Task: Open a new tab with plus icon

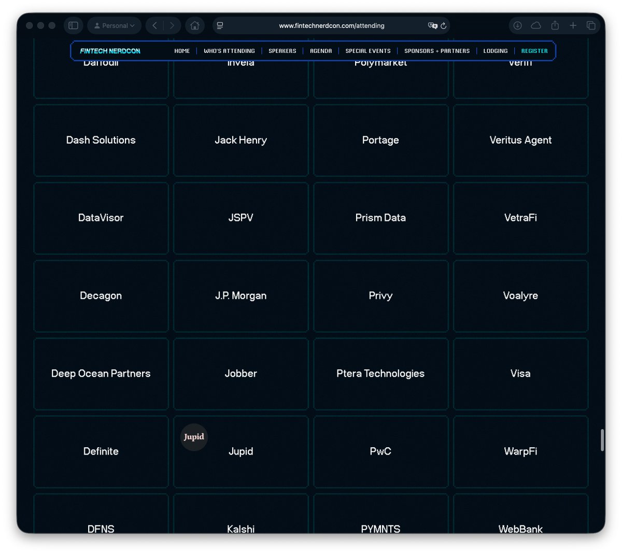Action: (x=573, y=25)
